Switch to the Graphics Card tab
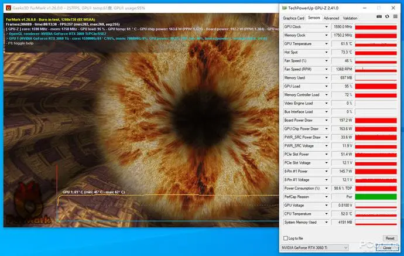 (x=293, y=18)
